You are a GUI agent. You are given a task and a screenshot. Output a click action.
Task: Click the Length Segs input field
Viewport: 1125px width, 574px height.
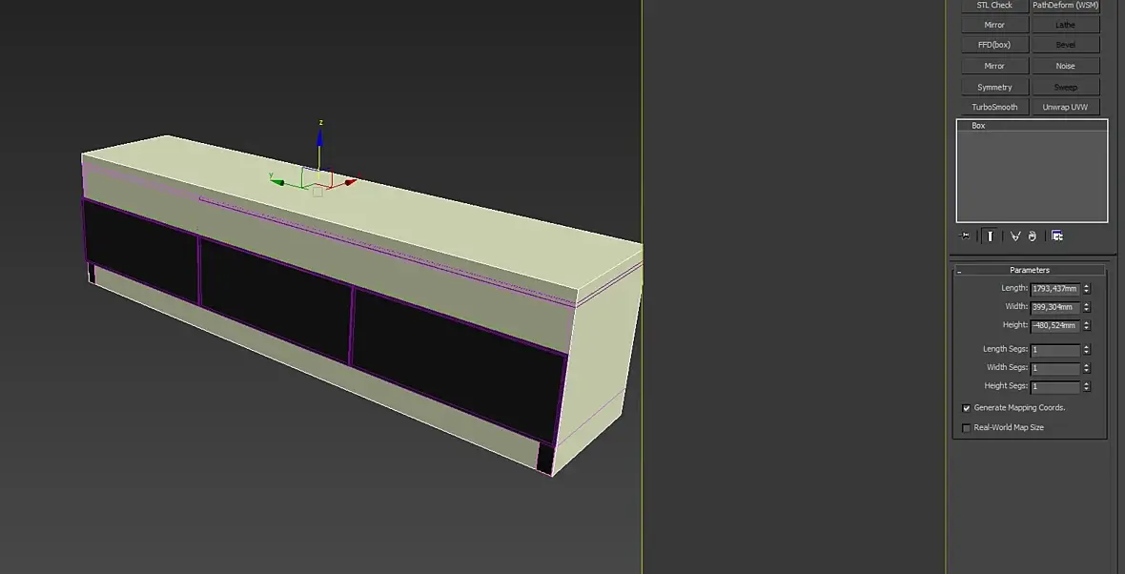(1054, 350)
